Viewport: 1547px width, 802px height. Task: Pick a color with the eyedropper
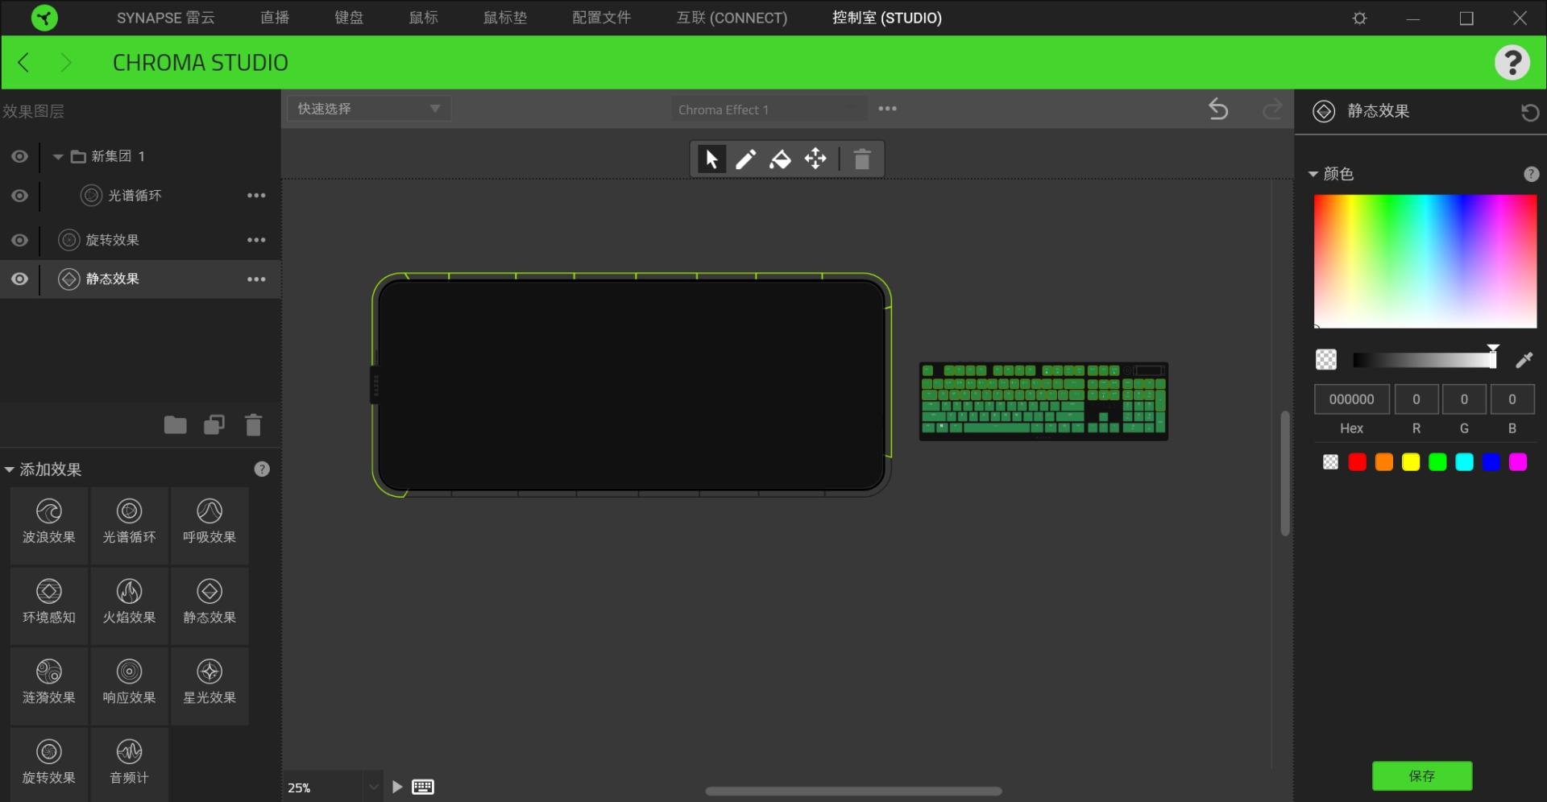coord(1524,360)
